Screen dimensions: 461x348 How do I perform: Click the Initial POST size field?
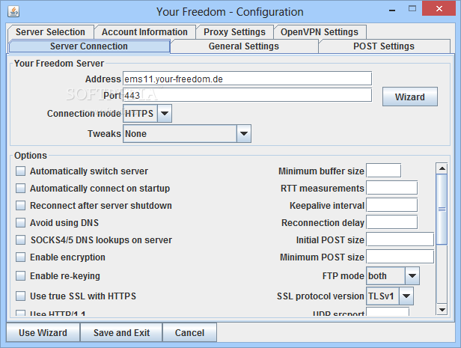click(x=400, y=239)
